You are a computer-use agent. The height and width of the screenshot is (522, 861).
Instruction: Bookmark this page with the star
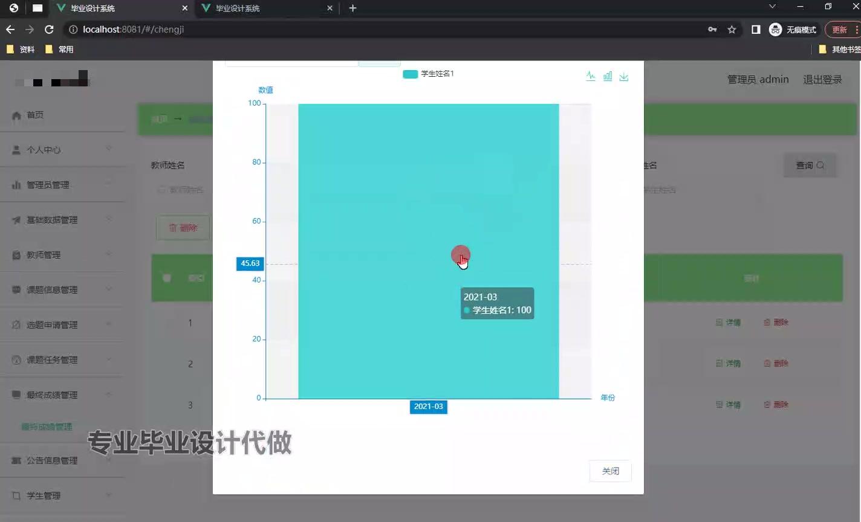click(732, 29)
